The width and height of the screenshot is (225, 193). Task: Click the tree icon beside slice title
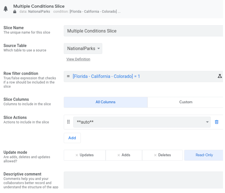point(6,9)
